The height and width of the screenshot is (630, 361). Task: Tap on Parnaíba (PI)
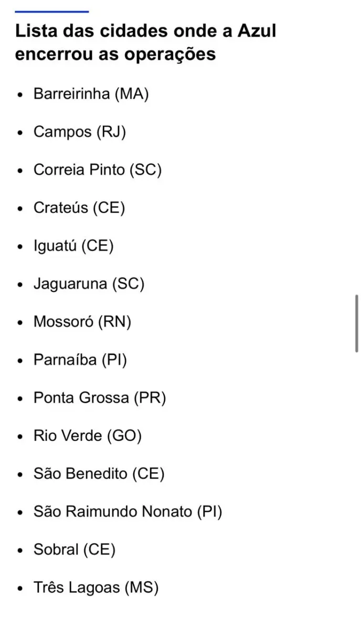[x=80, y=360]
